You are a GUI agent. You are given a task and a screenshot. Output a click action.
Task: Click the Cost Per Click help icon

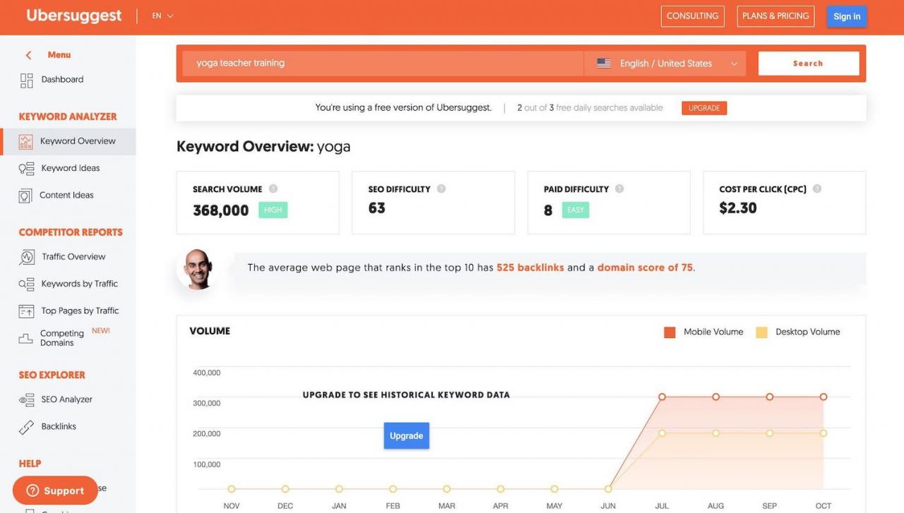tap(817, 188)
